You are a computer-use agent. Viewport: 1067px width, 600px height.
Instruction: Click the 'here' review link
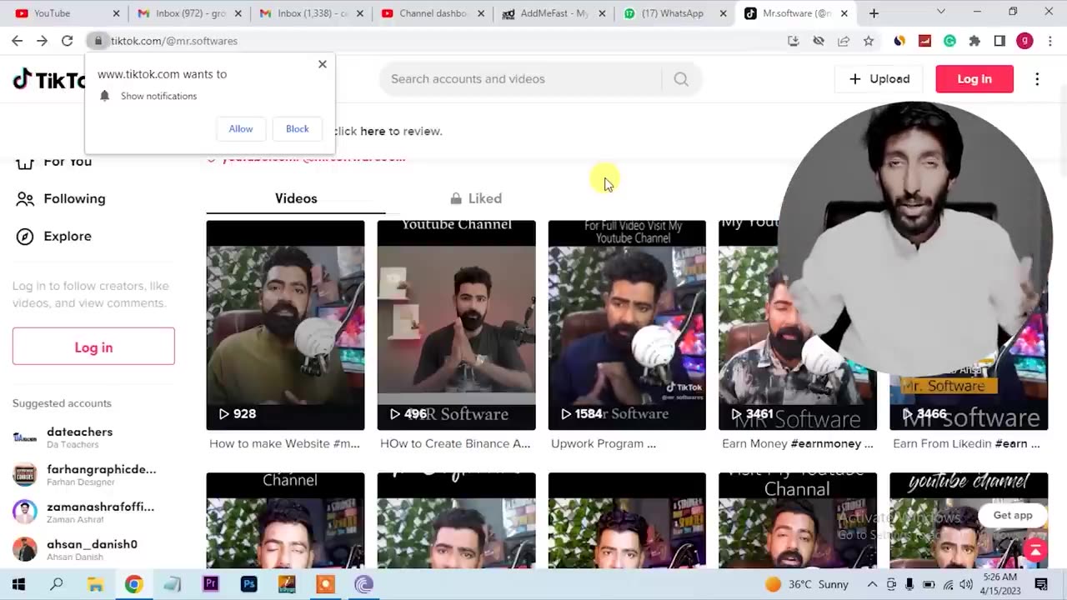[x=373, y=131]
